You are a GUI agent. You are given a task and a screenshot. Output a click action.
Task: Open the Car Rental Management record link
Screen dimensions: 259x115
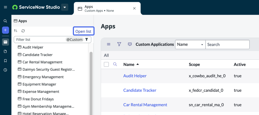[145, 105]
